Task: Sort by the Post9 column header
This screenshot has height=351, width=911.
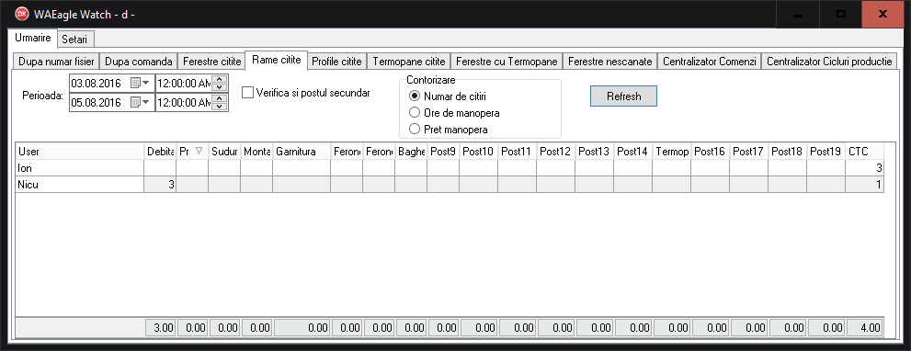Action: click(x=443, y=151)
